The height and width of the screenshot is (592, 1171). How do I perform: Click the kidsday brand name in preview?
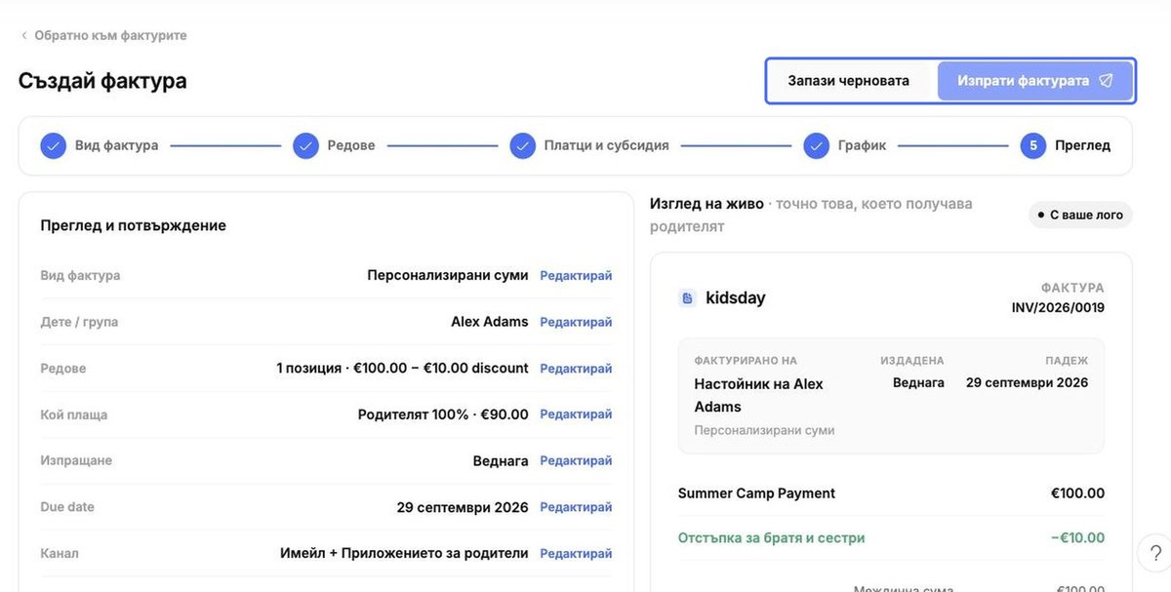click(x=736, y=297)
